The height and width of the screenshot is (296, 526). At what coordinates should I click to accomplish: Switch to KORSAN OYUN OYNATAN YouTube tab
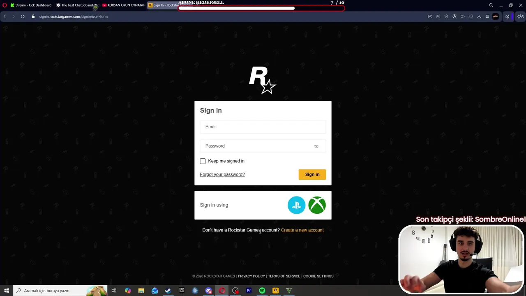point(123,5)
